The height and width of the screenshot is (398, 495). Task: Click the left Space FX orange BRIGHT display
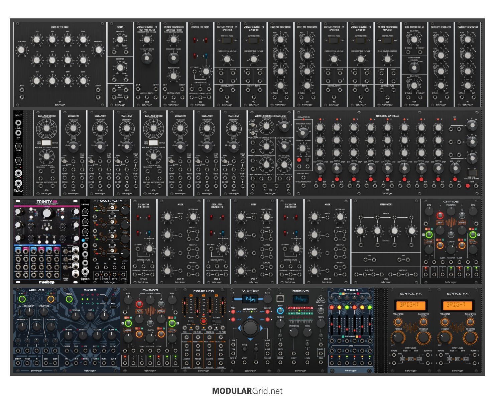(411, 305)
